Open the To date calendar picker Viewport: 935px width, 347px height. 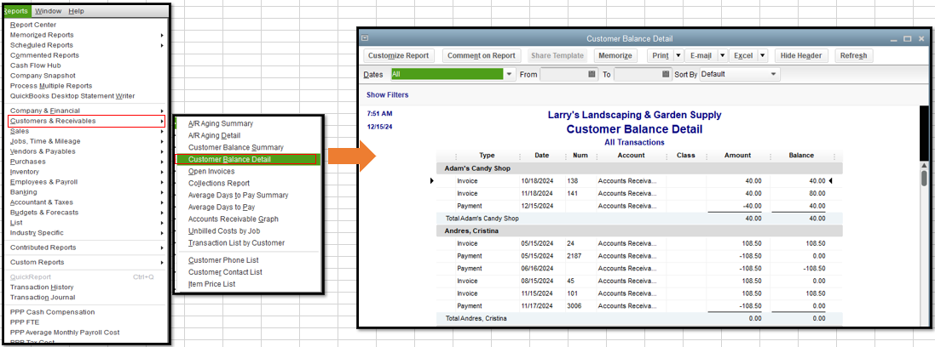point(666,75)
